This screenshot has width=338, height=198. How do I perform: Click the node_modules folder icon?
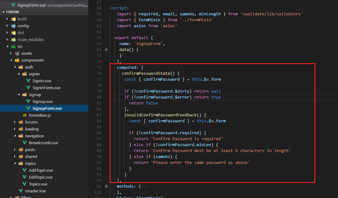coord(14,39)
